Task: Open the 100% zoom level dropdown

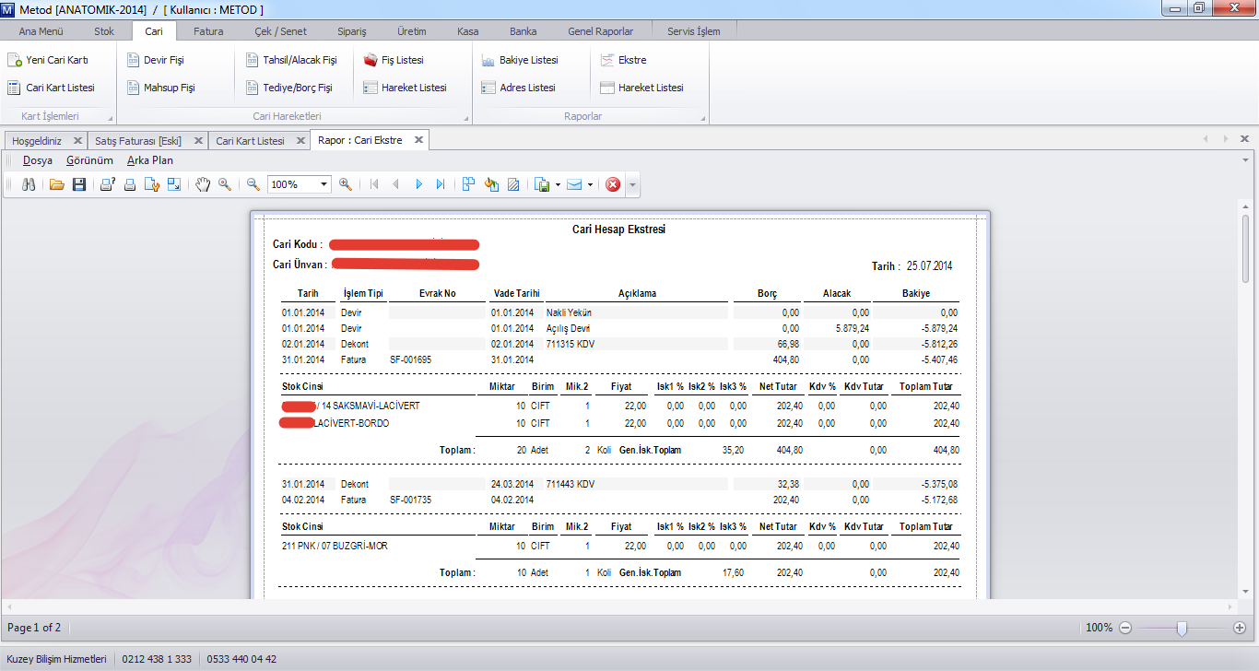Action: (x=324, y=184)
